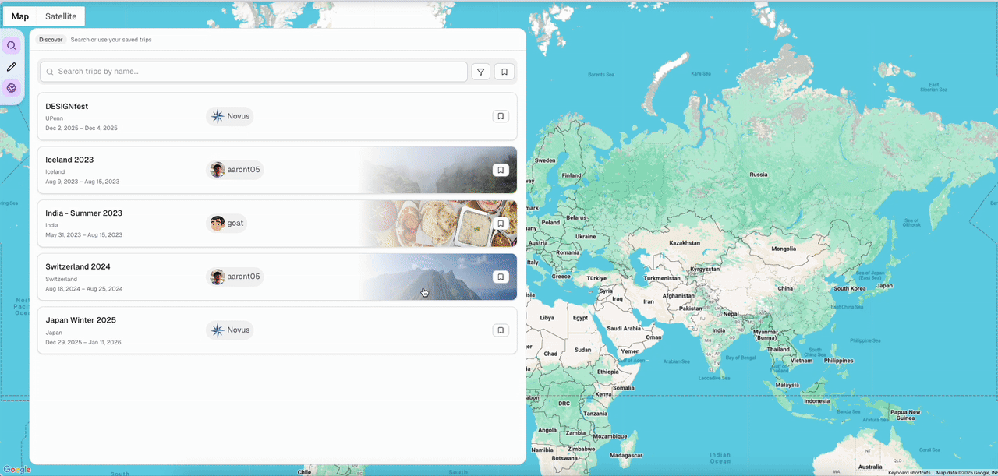
Task: Click the goat user chip
Action: tap(227, 224)
